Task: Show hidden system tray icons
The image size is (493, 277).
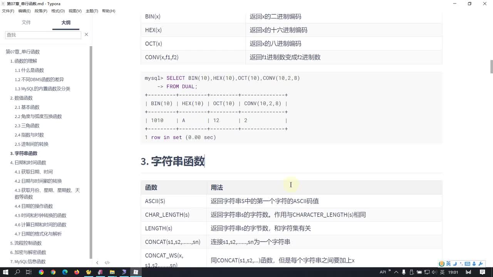Action: (396, 272)
